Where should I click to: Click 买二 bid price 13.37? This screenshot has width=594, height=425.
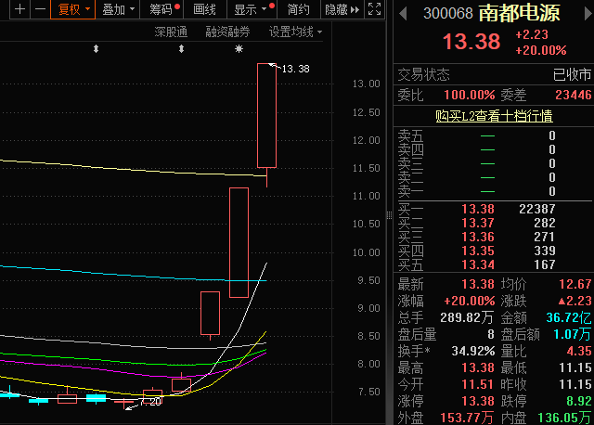(478, 223)
